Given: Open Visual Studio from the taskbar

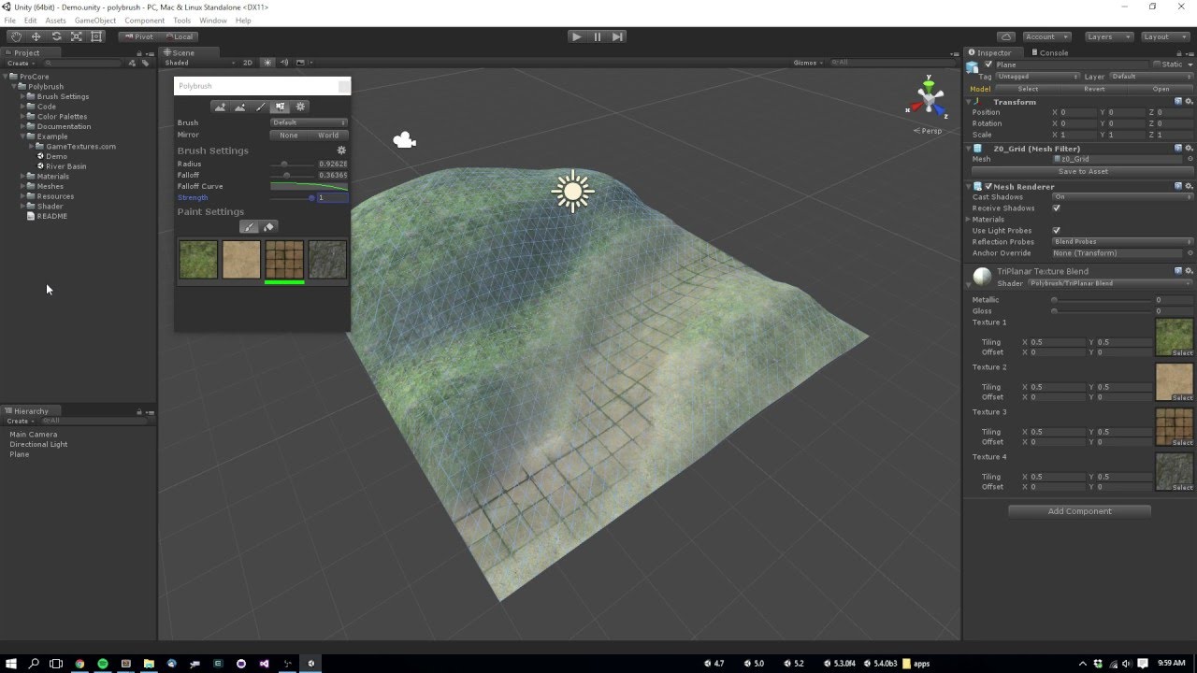Looking at the screenshot, I should tap(265, 664).
